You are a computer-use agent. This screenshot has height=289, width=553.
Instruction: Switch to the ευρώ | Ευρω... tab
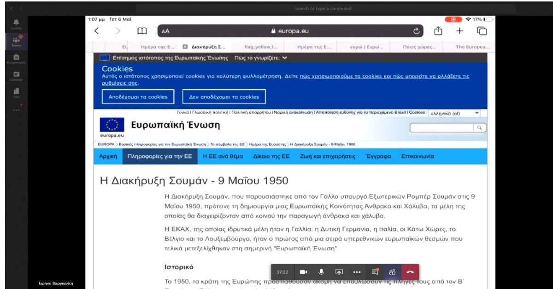(363, 46)
